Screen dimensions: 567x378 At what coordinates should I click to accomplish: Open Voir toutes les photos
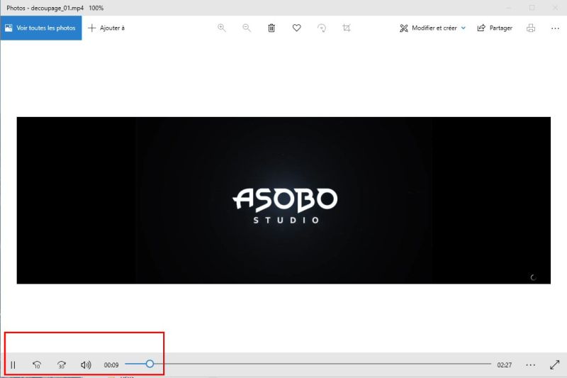(41, 28)
